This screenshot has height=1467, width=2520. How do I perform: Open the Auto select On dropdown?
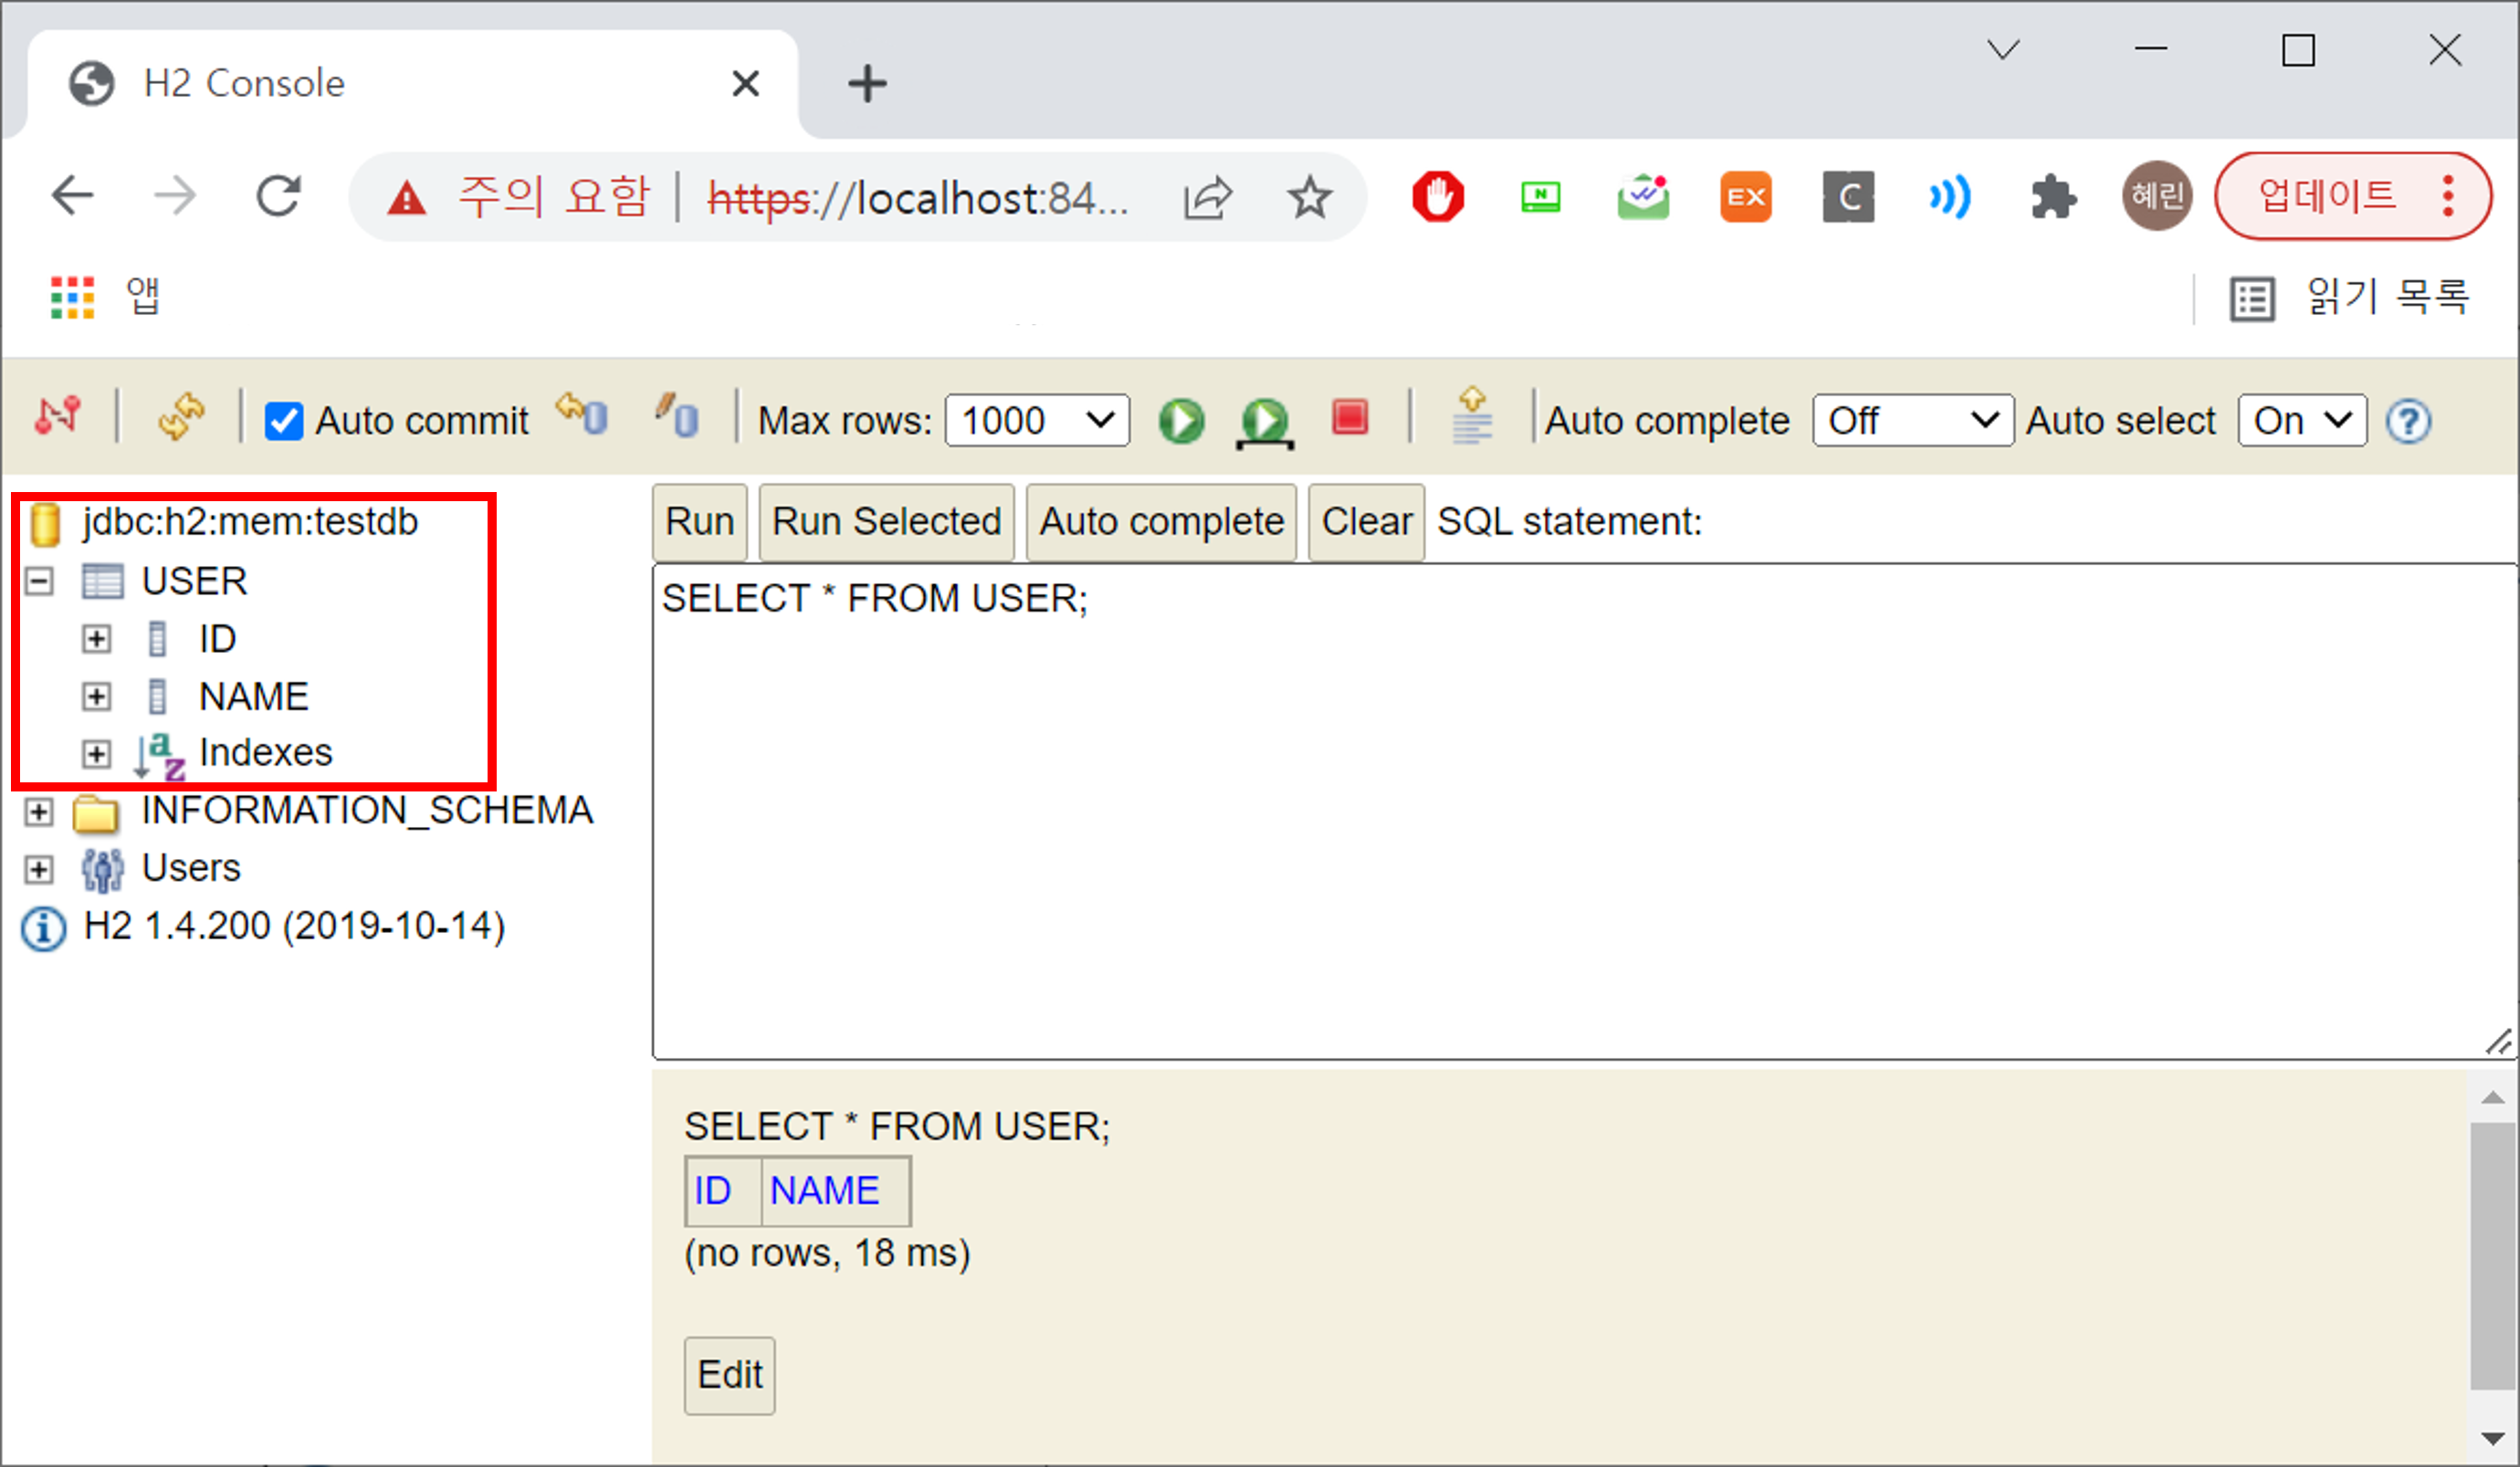click(2300, 421)
